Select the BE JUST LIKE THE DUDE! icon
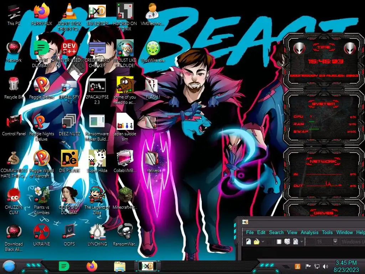The width and height of the screenshot is (365, 274). click(x=125, y=54)
